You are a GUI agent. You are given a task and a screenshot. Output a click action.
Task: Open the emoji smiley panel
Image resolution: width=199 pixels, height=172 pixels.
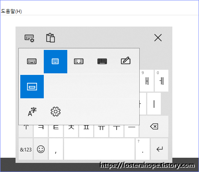[x=41, y=149]
